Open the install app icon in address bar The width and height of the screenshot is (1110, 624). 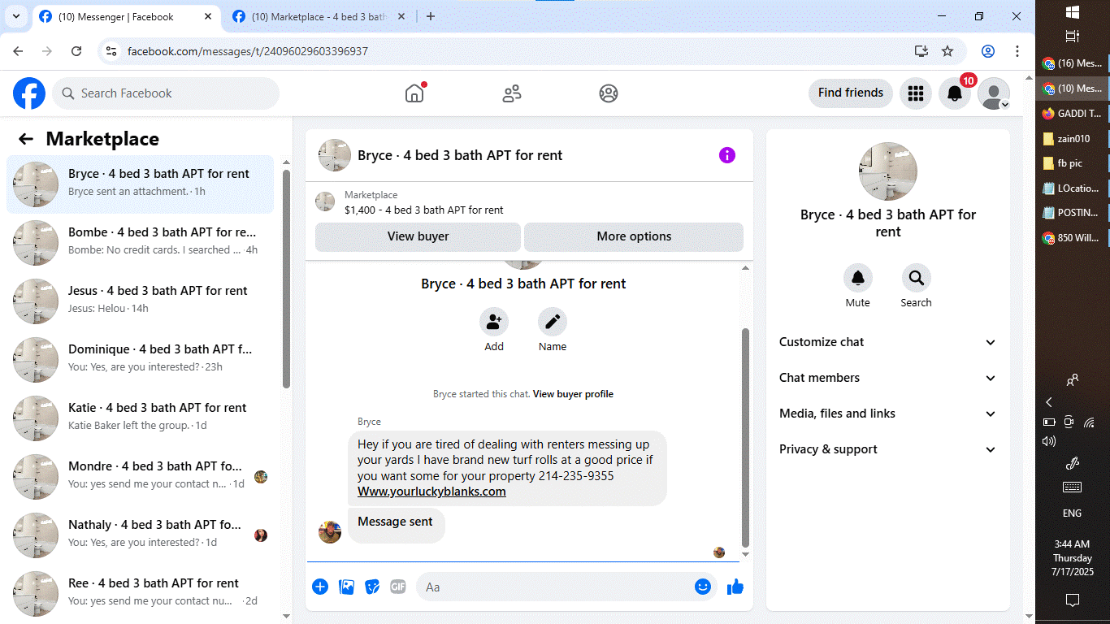click(x=921, y=51)
